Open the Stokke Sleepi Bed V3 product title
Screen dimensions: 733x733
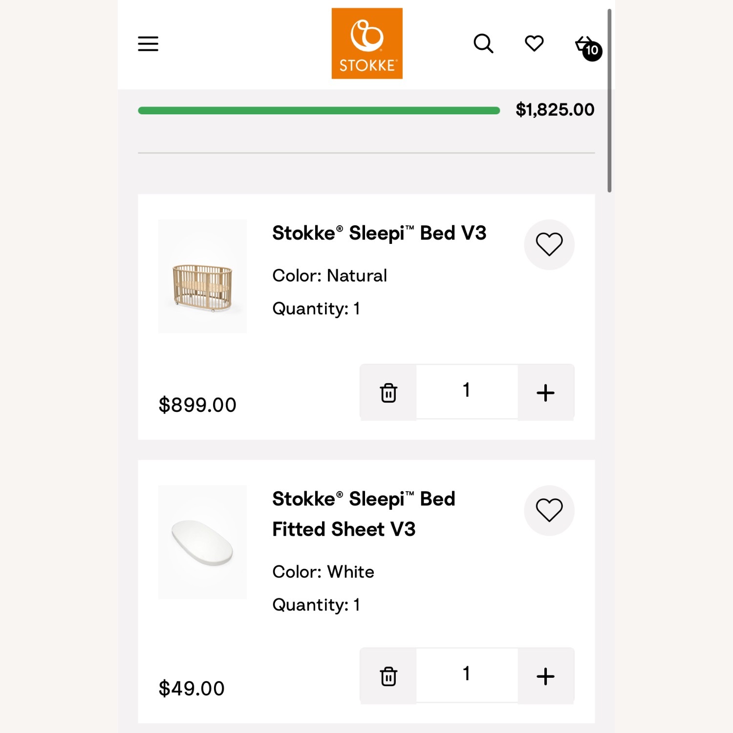[x=379, y=233]
